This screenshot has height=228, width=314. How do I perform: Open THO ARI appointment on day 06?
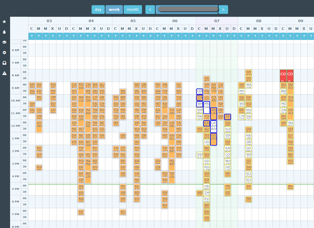pos(172,114)
